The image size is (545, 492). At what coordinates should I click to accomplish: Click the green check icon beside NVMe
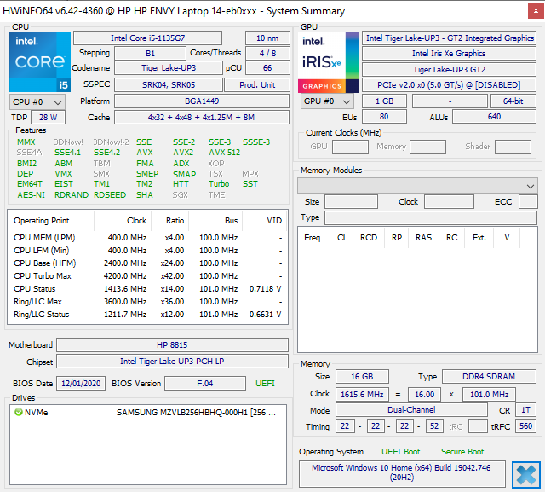pos(18,413)
